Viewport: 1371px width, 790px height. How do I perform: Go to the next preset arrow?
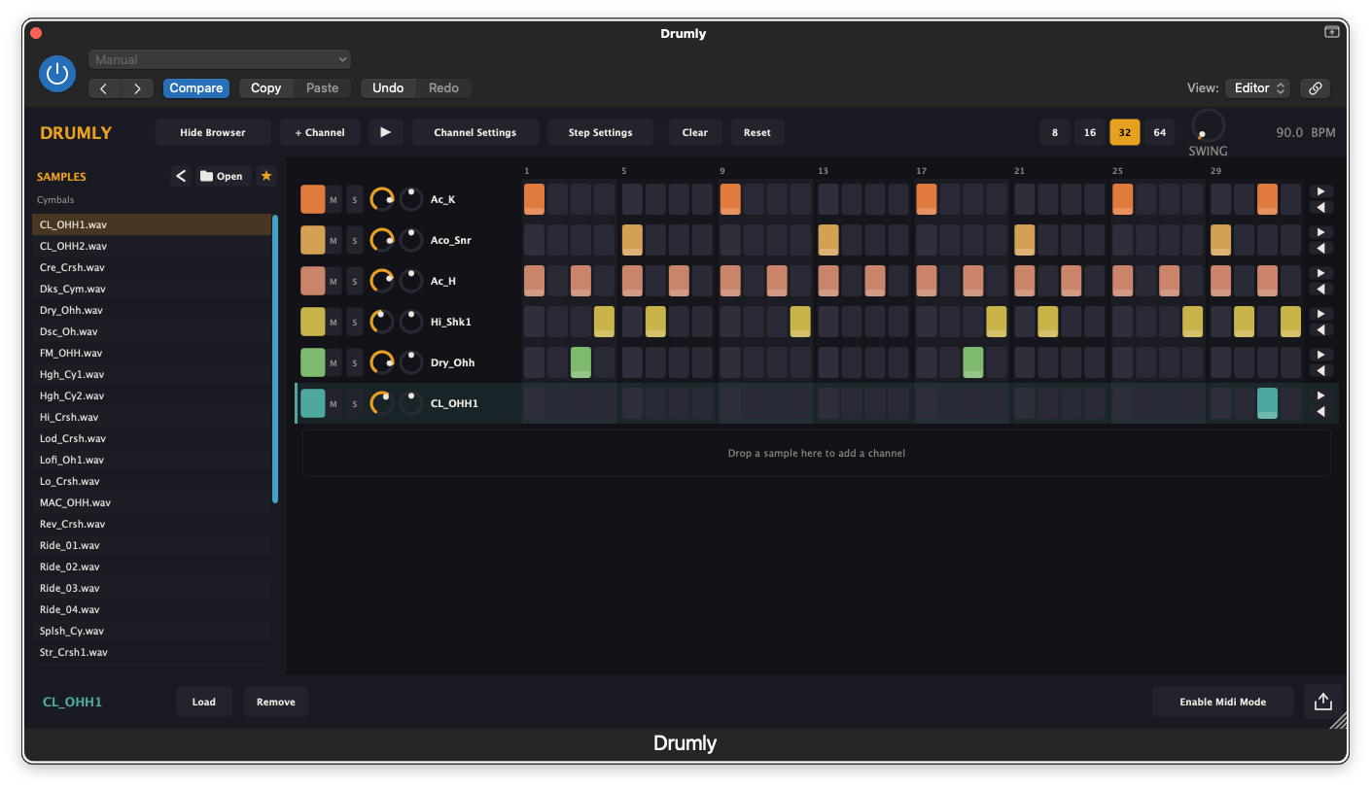point(137,88)
